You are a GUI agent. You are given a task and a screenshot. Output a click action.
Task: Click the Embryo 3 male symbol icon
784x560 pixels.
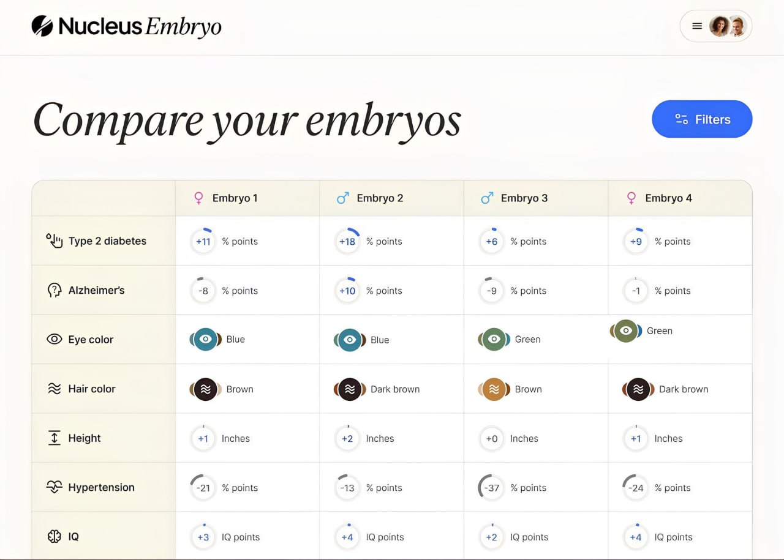coord(487,198)
